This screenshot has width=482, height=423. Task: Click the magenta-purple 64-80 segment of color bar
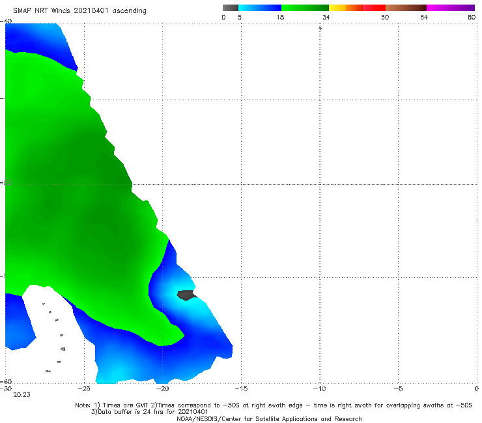pyautogui.click(x=451, y=8)
